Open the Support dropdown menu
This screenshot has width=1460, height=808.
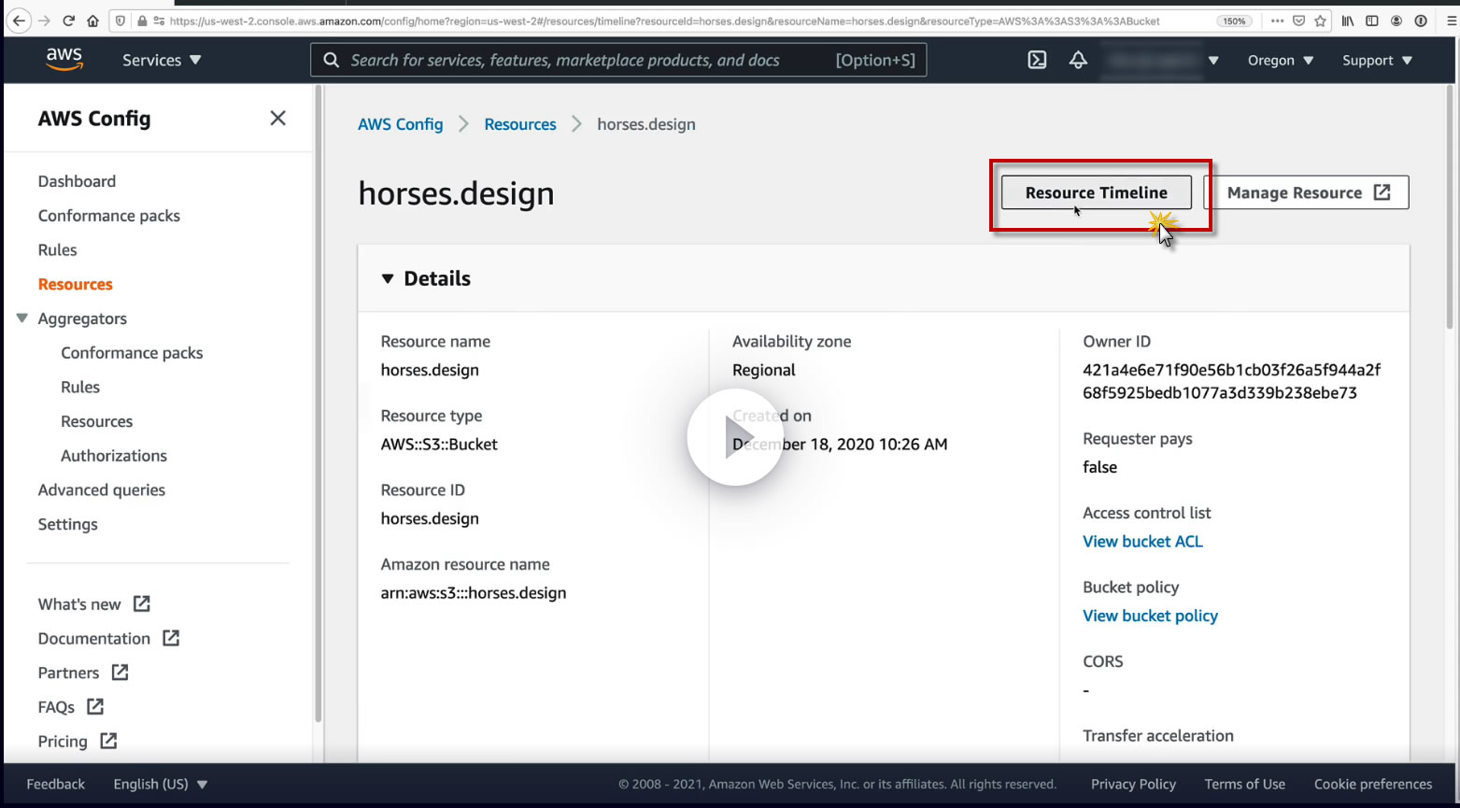pos(1377,60)
